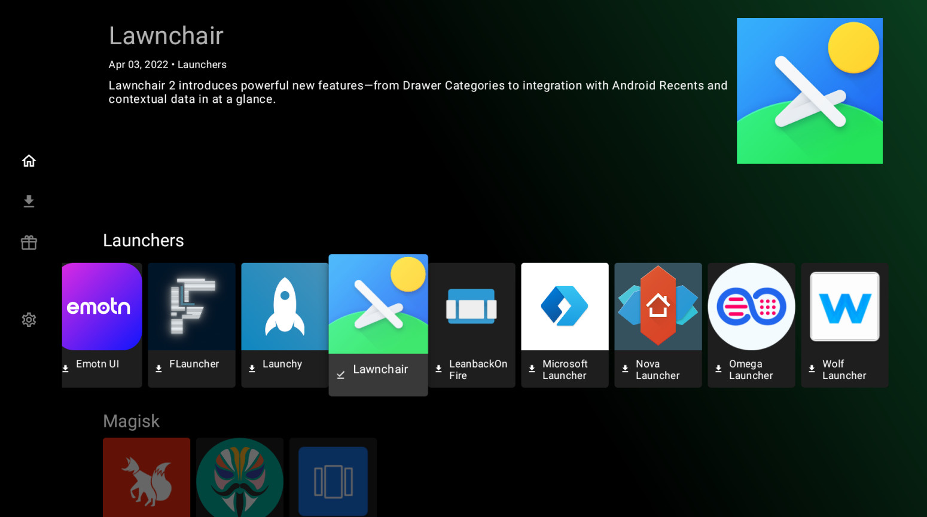Click the highlighted Lawnchair card
Image resolution: width=927 pixels, height=517 pixels.
point(378,325)
